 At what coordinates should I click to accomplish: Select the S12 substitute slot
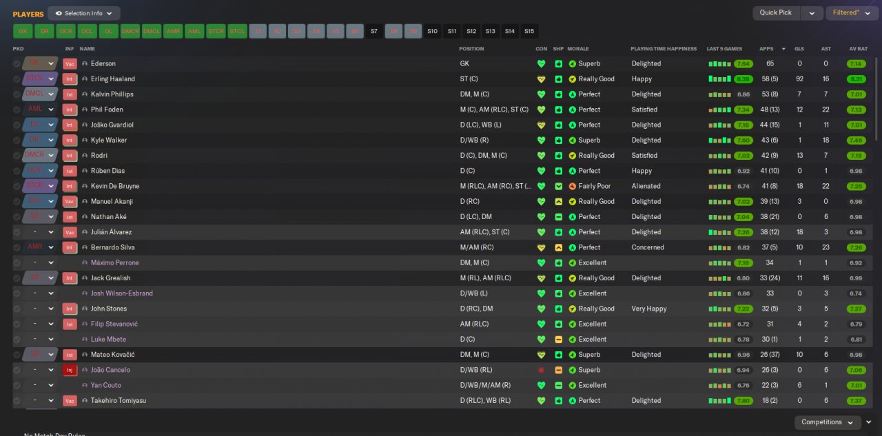pyautogui.click(x=471, y=31)
